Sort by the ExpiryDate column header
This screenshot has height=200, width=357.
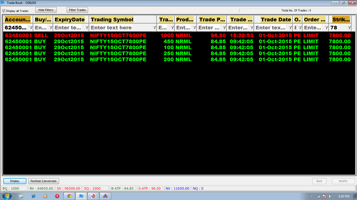point(71,20)
